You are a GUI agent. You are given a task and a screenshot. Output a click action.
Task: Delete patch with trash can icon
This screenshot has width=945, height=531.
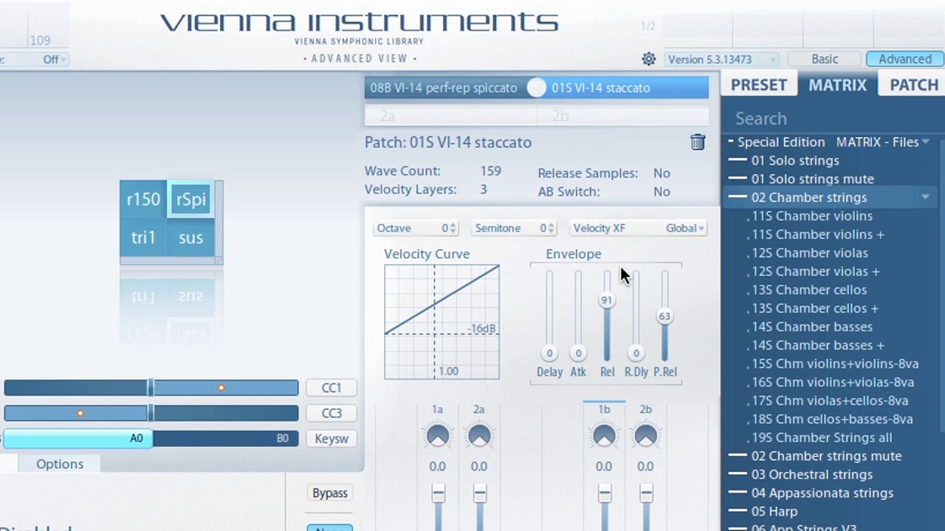coord(698,142)
